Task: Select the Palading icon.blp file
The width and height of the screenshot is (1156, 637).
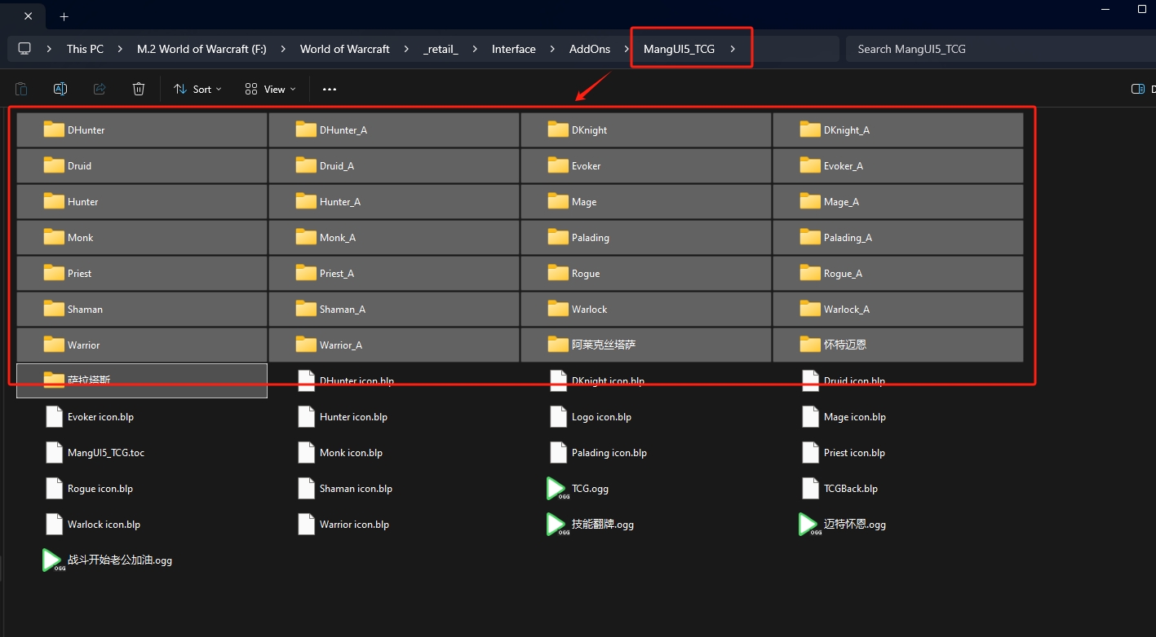Action: tap(646, 452)
